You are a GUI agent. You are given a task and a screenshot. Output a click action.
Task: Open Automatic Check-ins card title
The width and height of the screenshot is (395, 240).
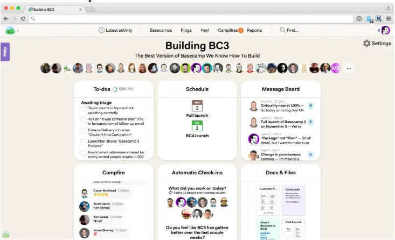[197, 173]
